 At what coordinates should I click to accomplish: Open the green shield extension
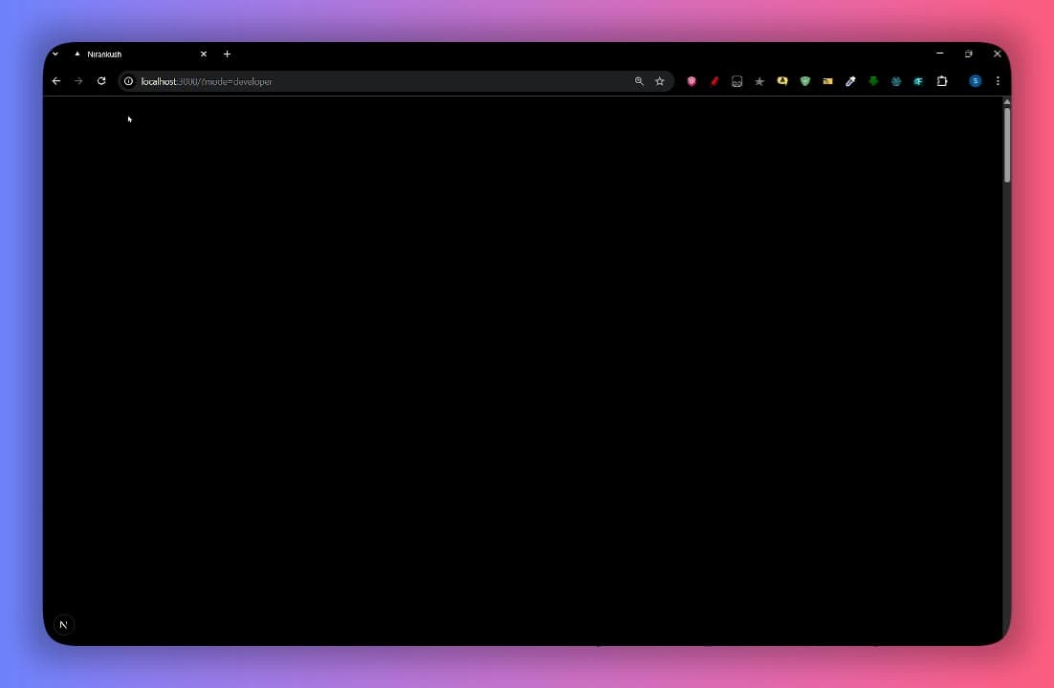(x=805, y=81)
